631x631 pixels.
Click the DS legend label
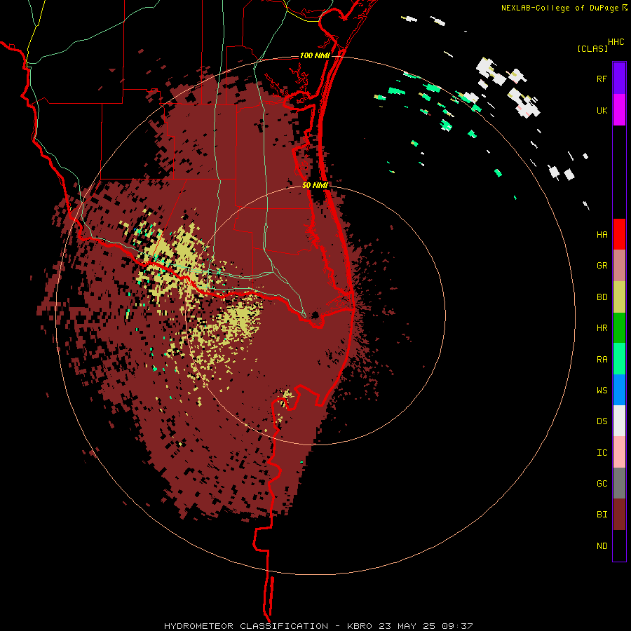[602, 421]
